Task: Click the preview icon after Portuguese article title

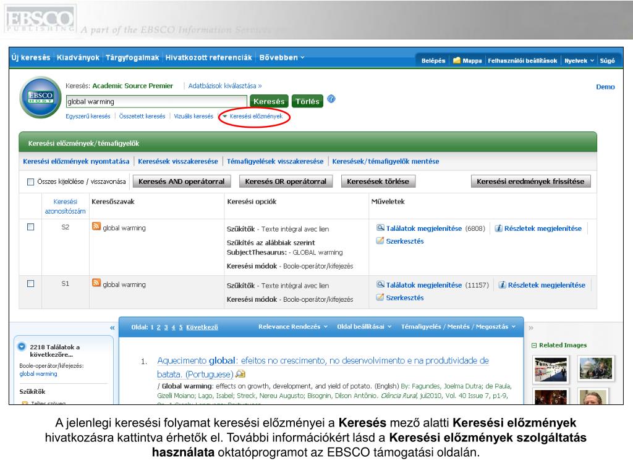Action: (x=240, y=374)
